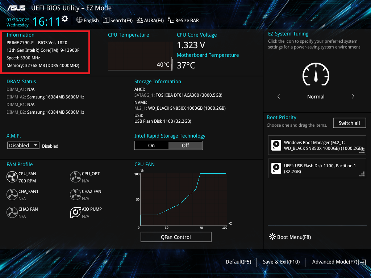Click the CPU_FAN fan icon
Viewport: 371px width, 278px height.
pyautogui.click(x=12, y=177)
